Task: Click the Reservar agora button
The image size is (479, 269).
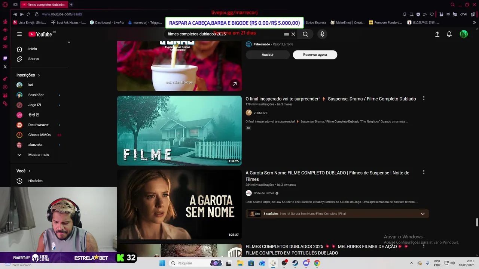Action: coord(315,55)
